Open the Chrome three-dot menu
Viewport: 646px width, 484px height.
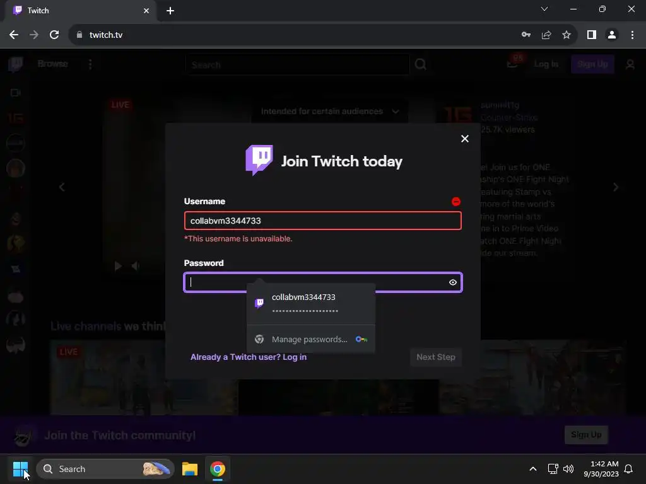(x=632, y=35)
